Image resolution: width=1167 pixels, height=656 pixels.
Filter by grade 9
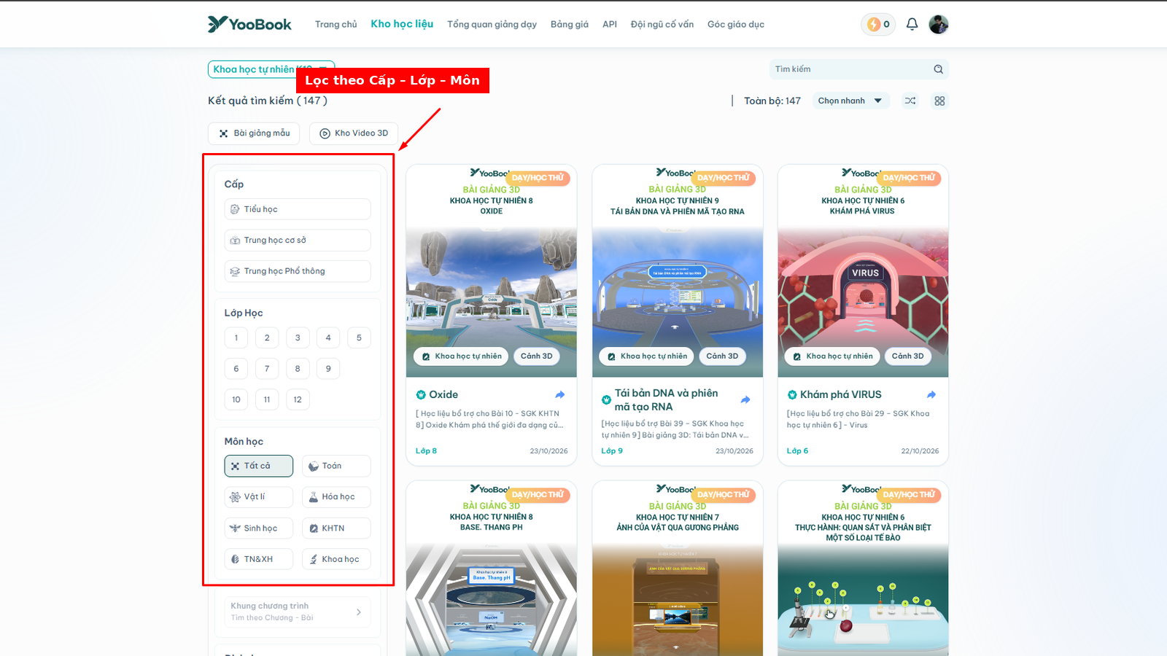pyautogui.click(x=328, y=369)
